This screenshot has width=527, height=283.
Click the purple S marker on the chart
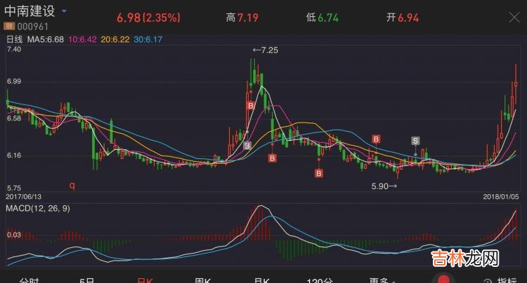coord(247,146)
